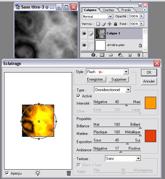This screenshot has height=179, width=165.
Task: Click the light bulb new light icon
Action: 38,173
